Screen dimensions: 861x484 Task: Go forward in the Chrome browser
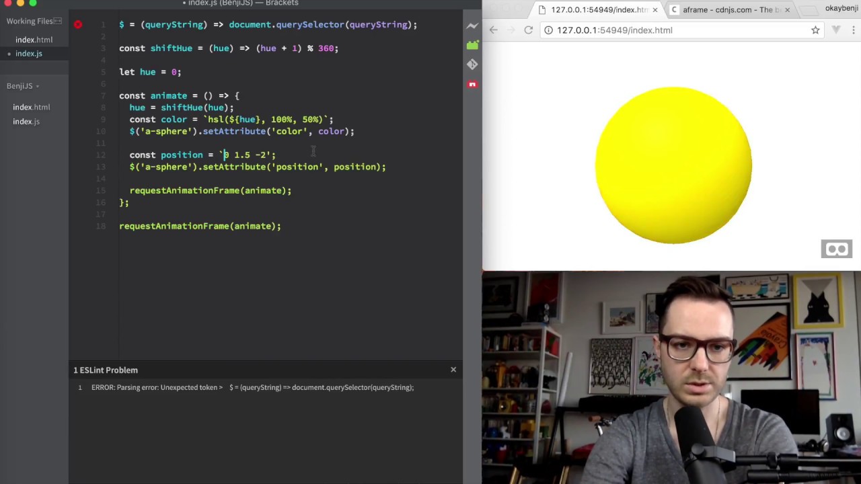pos(511,30)
